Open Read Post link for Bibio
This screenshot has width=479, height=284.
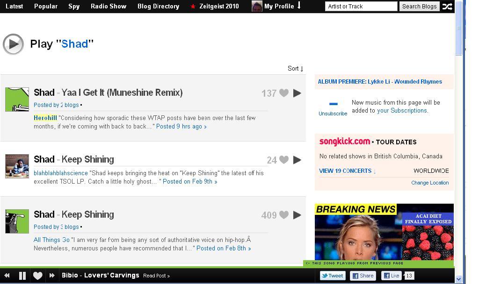click(x=156, y=276)
